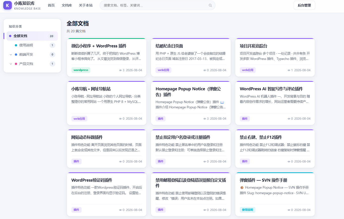Image resolution: width=344 pixels, height=219 pixels.
Task: Click the search magnifier icon
Action: pyautogui.click(x=210, y=5)
